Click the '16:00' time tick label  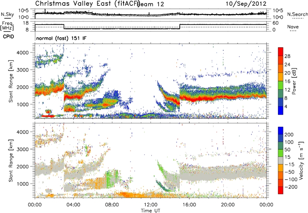click(x=189, y=205)
